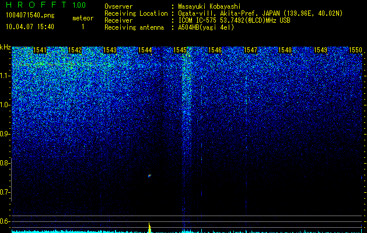367x233 pixels.
Task: Click the meteor echo spot near 1544
Action: pos(149,175)
